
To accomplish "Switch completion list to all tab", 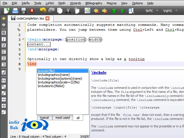I will tap(78, 118).
